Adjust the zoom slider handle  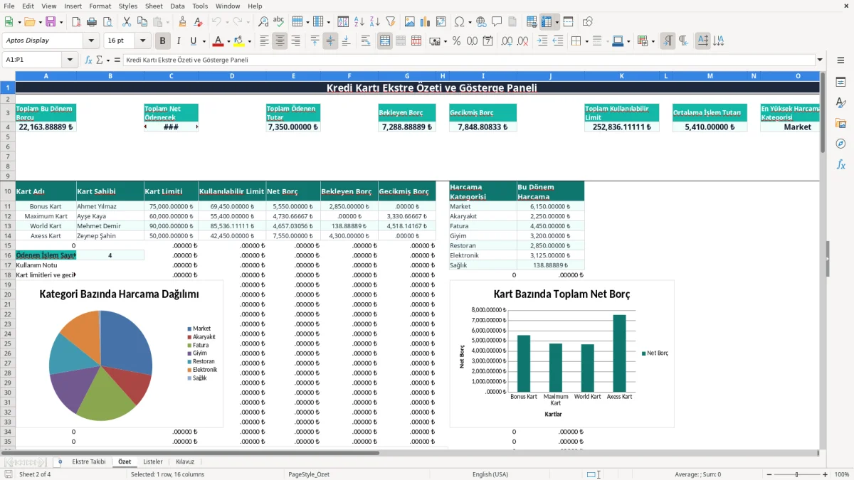pos(796,474)
